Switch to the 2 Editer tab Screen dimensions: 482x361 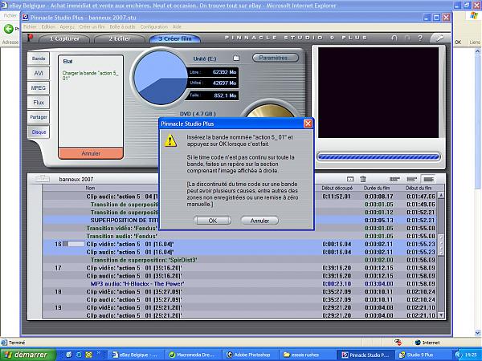coord(120,39)
